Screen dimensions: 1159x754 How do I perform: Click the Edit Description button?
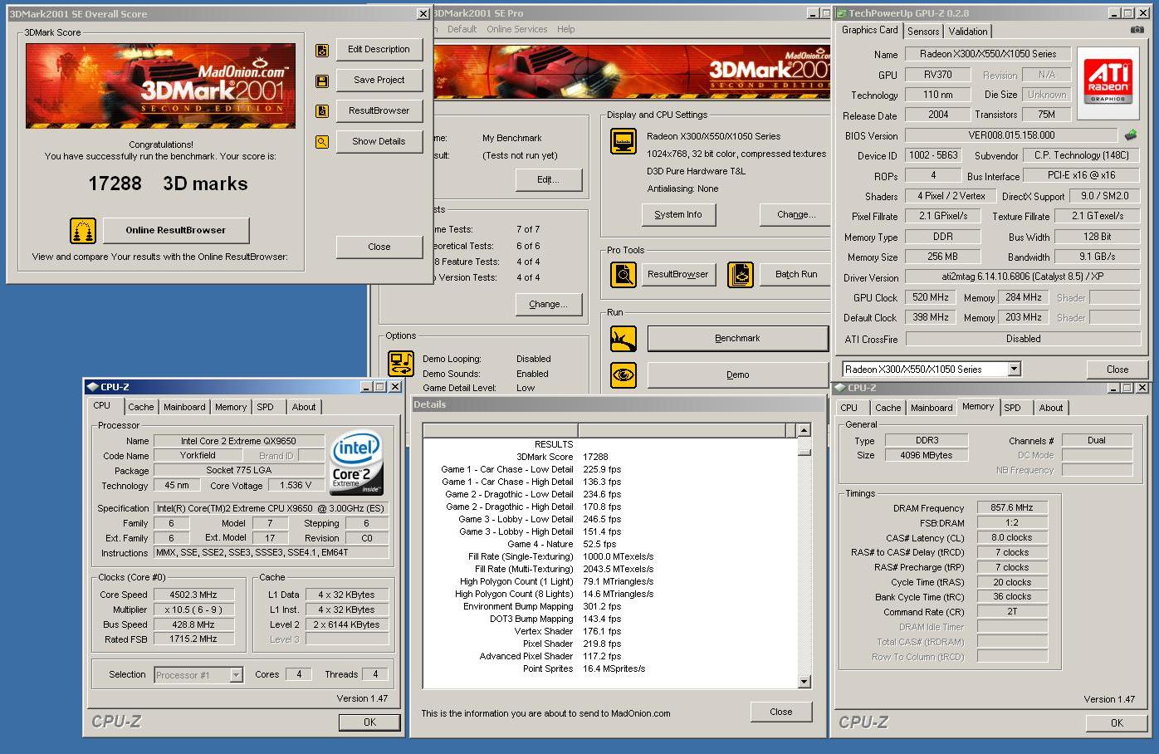coord(379,50)
